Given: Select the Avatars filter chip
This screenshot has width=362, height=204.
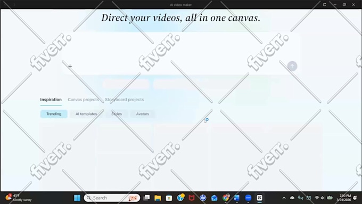Looking at the screenshot, I should 143,114.
